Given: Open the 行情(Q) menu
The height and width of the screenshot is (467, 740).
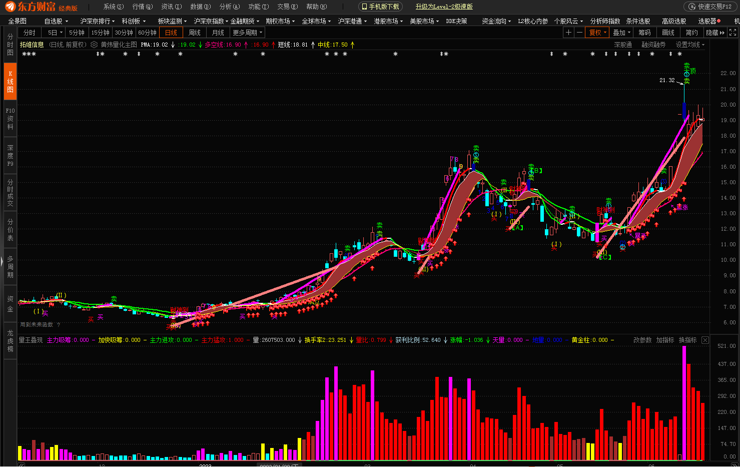Looking at the screenshot, I should [x=142, y=7].
